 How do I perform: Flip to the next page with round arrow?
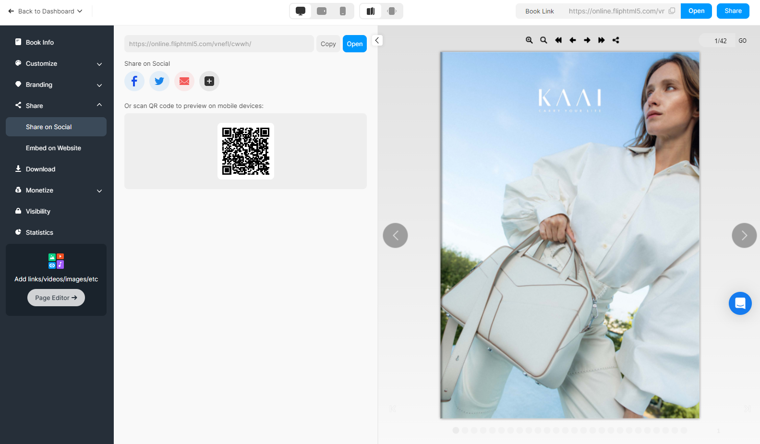tap(744, 235)
